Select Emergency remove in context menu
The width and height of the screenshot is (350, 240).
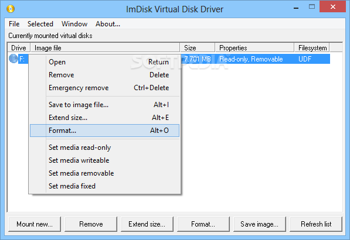click(x=105, y=88)
